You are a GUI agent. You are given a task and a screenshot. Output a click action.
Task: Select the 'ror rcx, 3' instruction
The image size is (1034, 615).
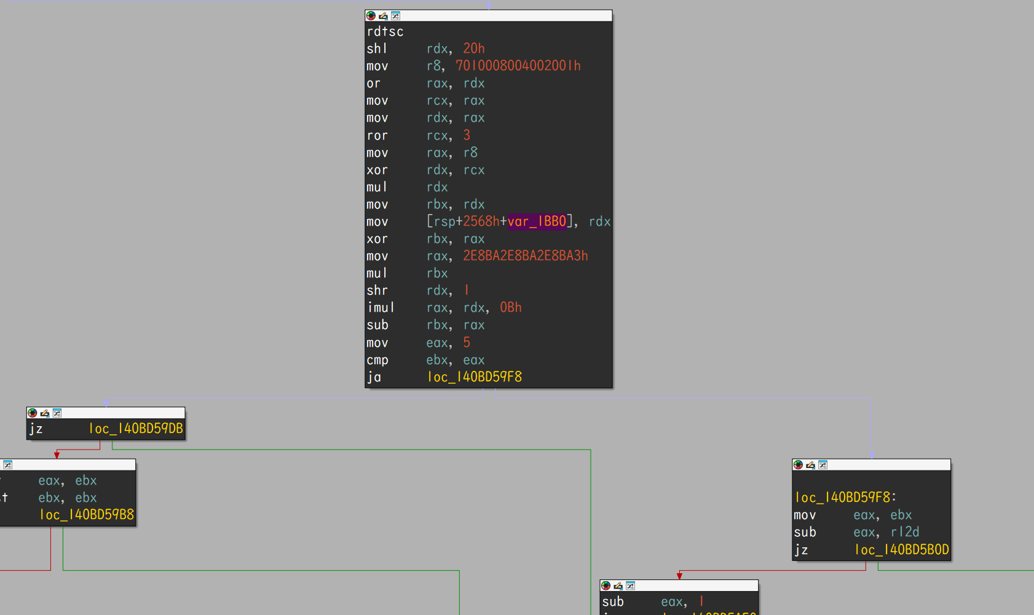[x=419, y=135]
